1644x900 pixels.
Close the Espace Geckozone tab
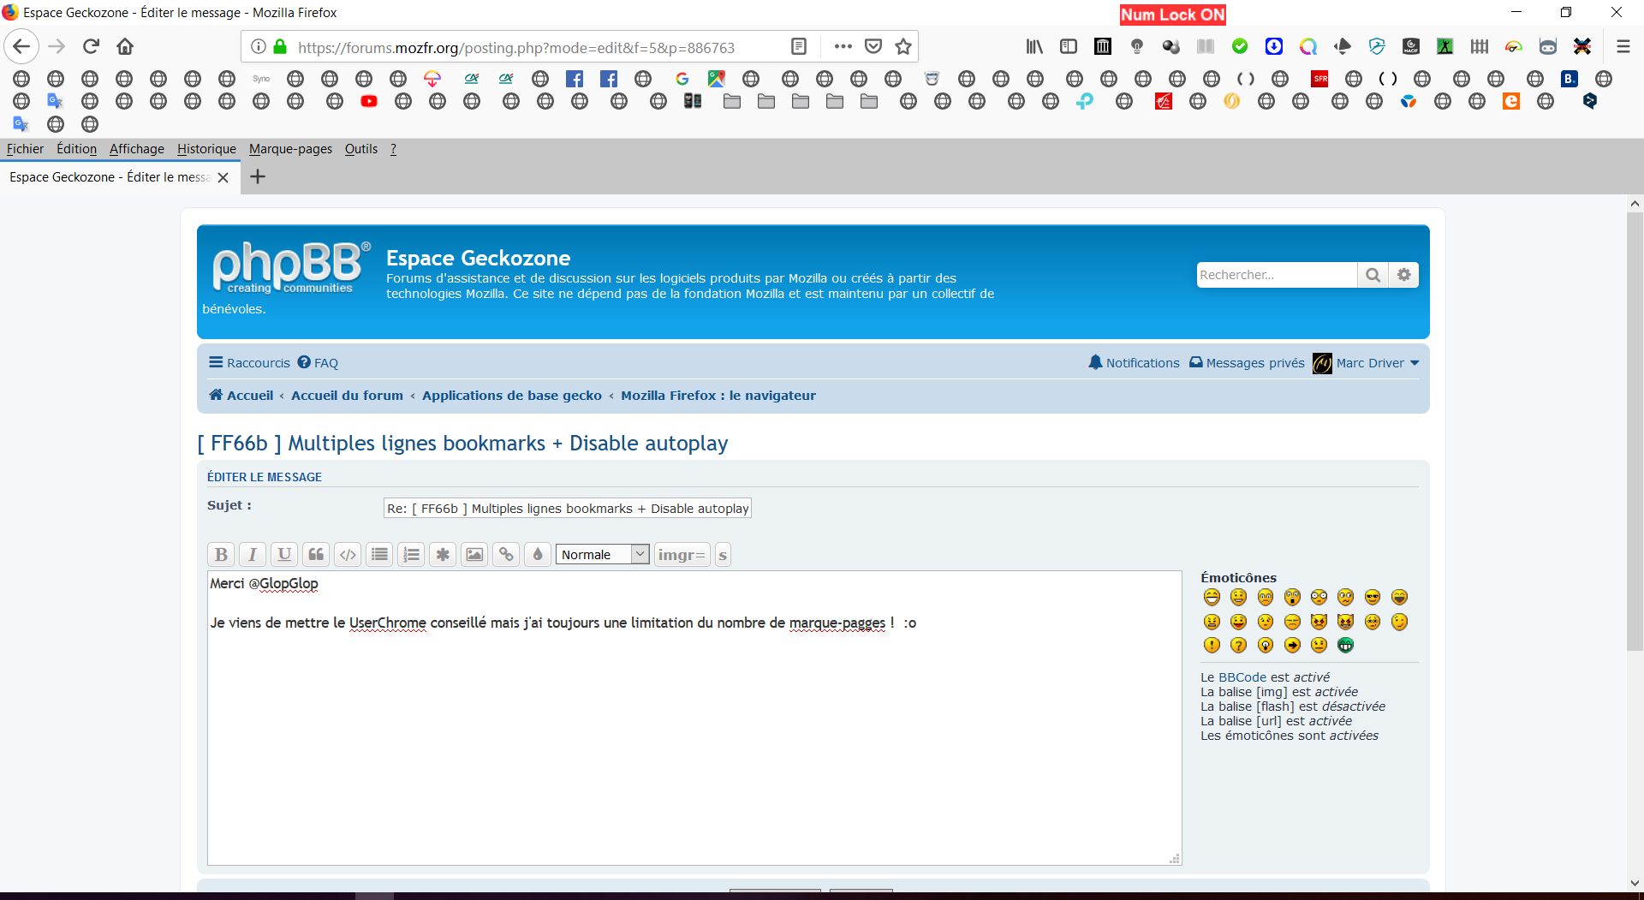(x=223, y=177)
